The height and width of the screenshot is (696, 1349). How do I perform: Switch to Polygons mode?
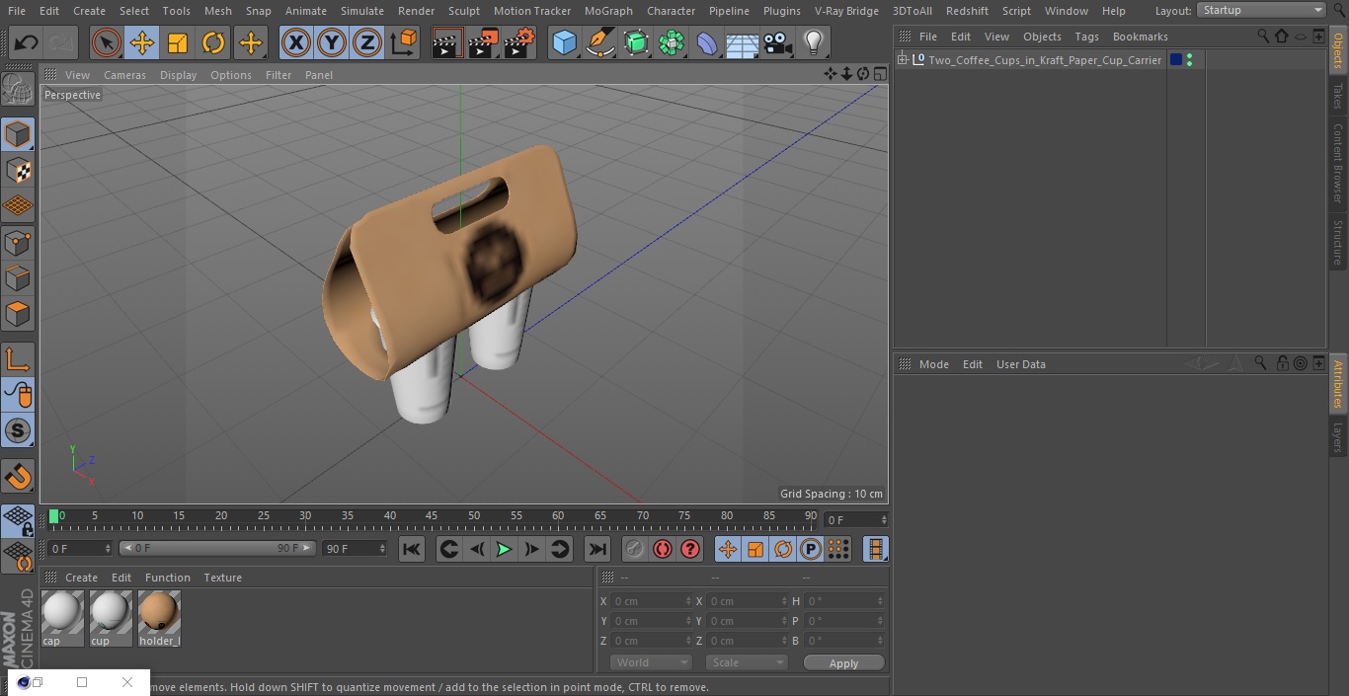(x=18, y=314)
